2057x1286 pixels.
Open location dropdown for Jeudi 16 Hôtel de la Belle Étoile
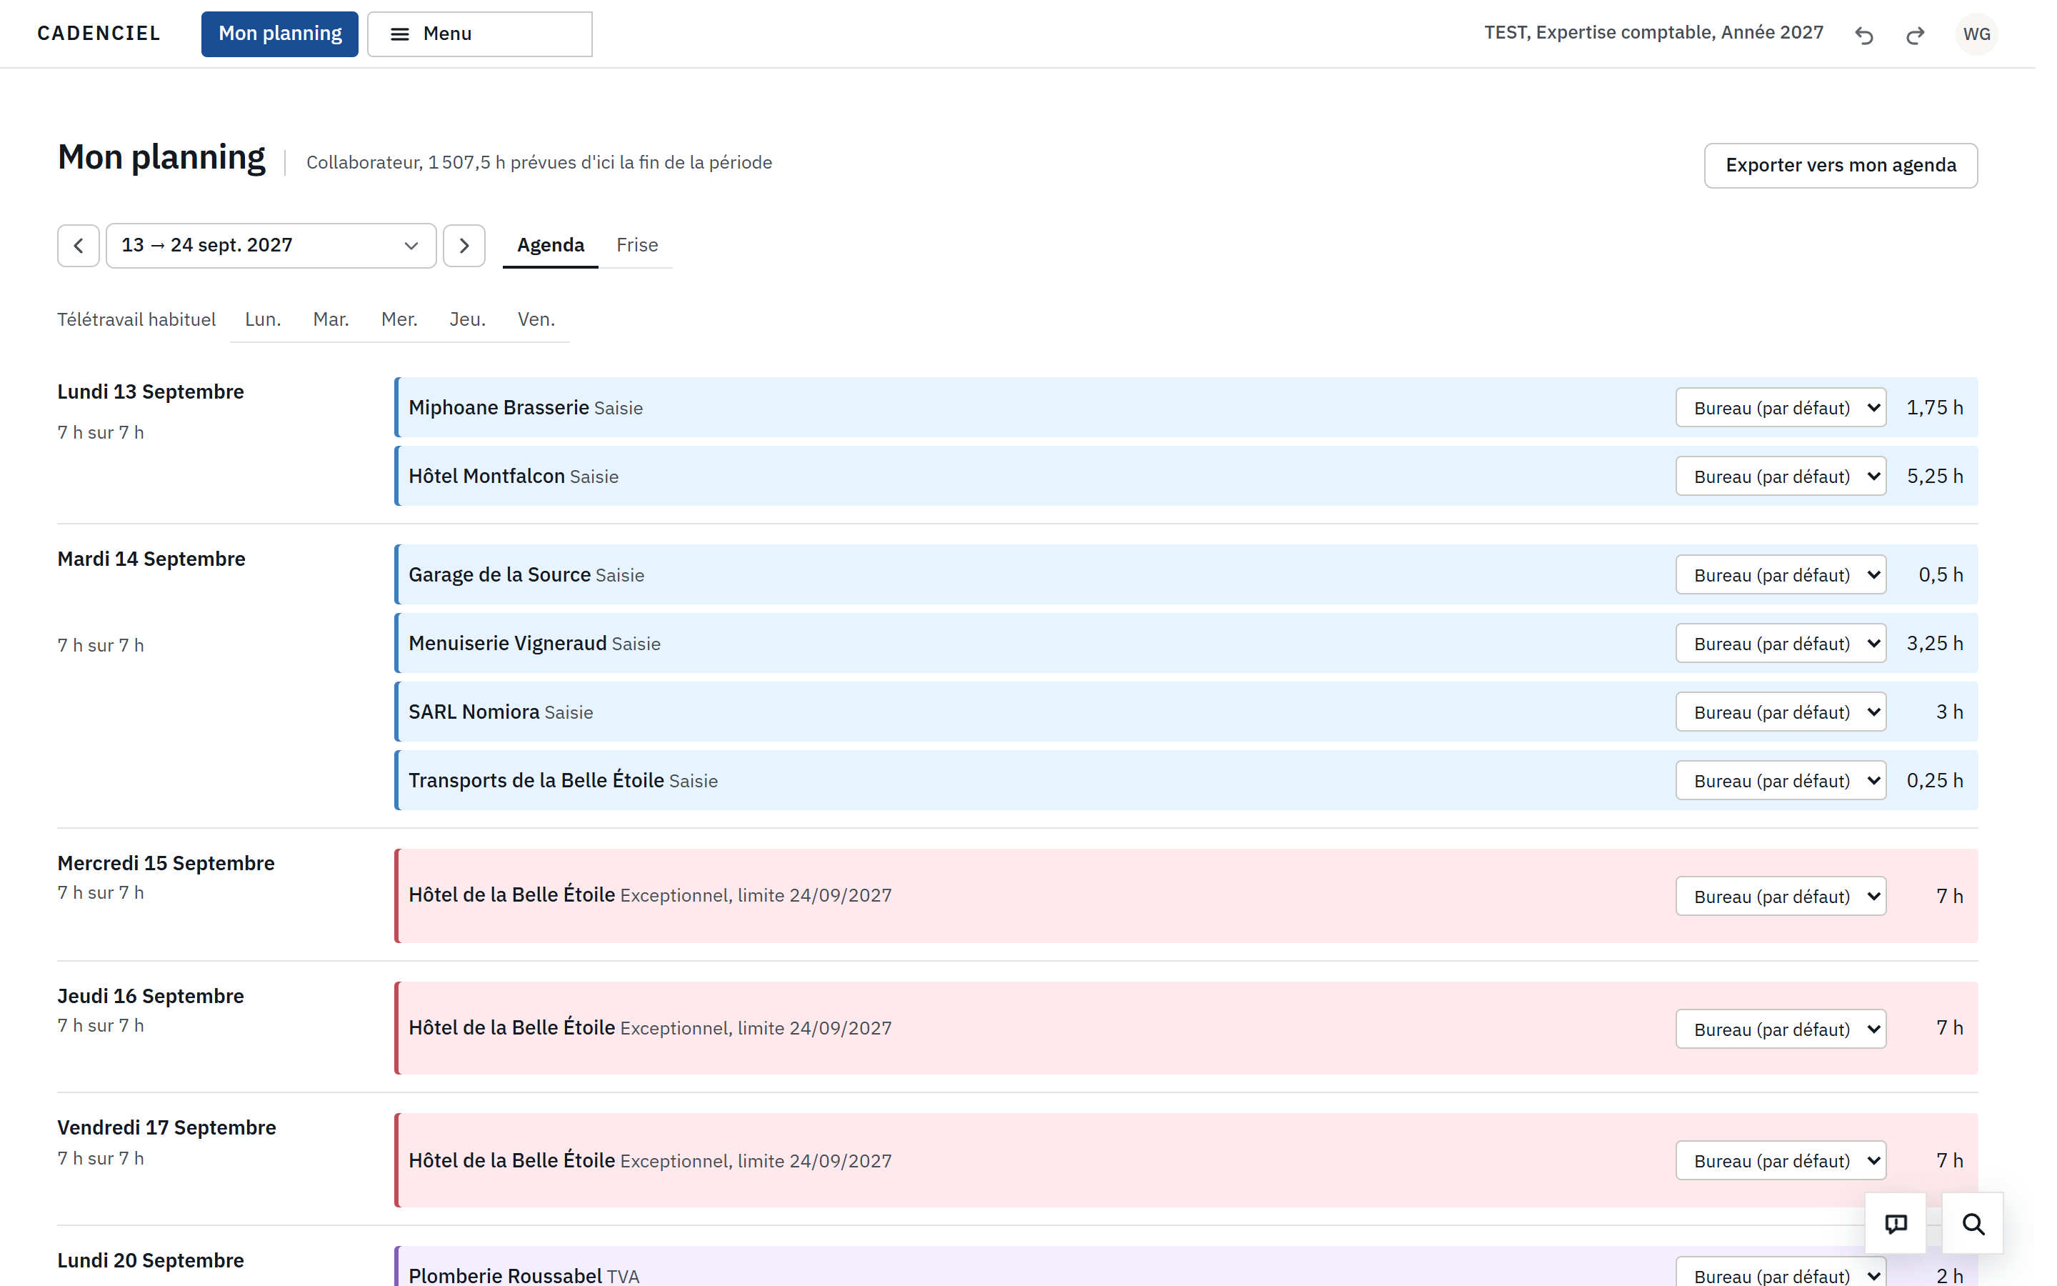tap(1781, 1029)
